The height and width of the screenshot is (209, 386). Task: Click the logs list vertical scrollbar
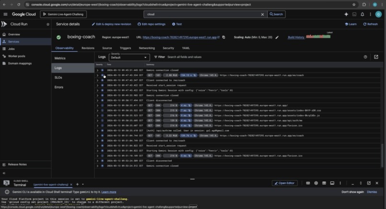pos(382,155)
